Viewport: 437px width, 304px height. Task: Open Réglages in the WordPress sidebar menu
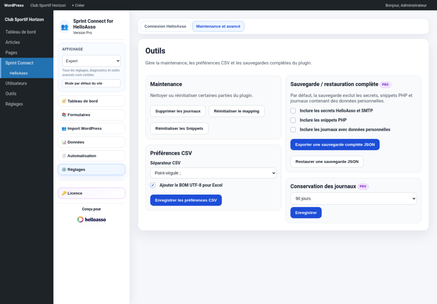coord(14,104)
